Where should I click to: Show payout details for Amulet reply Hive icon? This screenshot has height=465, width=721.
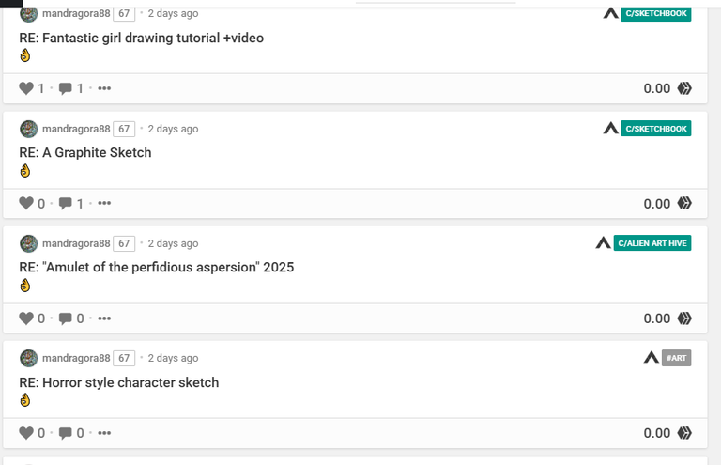pyautogui.click(x=684, y=318)
